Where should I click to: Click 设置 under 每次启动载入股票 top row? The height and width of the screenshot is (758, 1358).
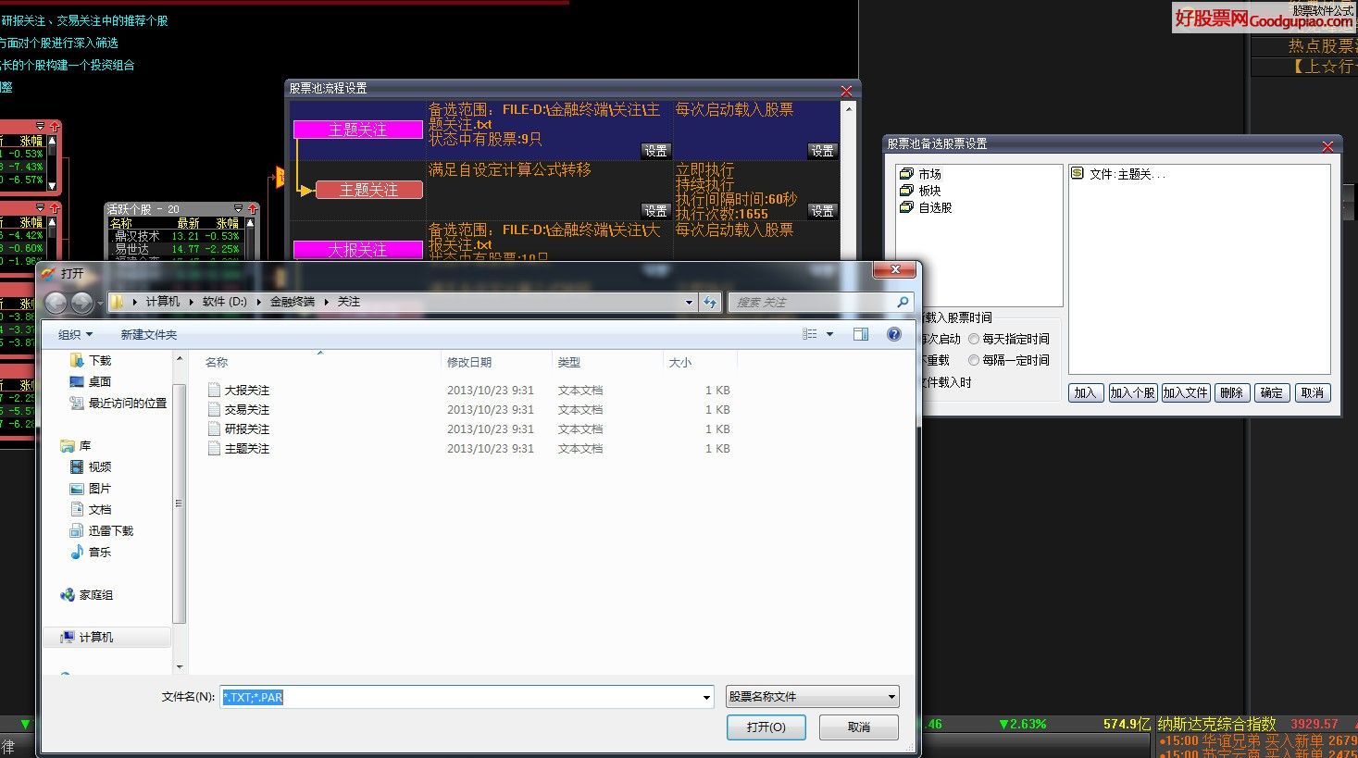click(822, 150)
